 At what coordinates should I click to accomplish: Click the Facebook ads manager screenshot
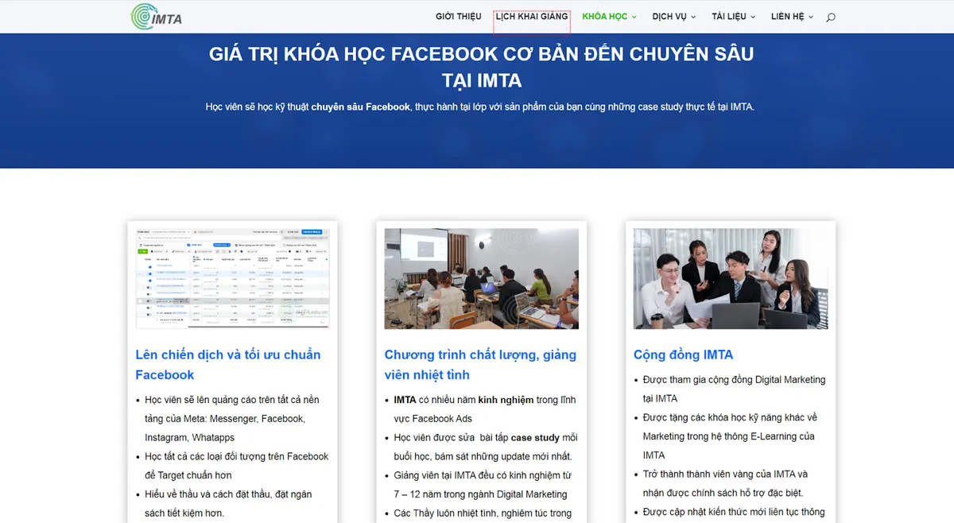click(232, 278)
